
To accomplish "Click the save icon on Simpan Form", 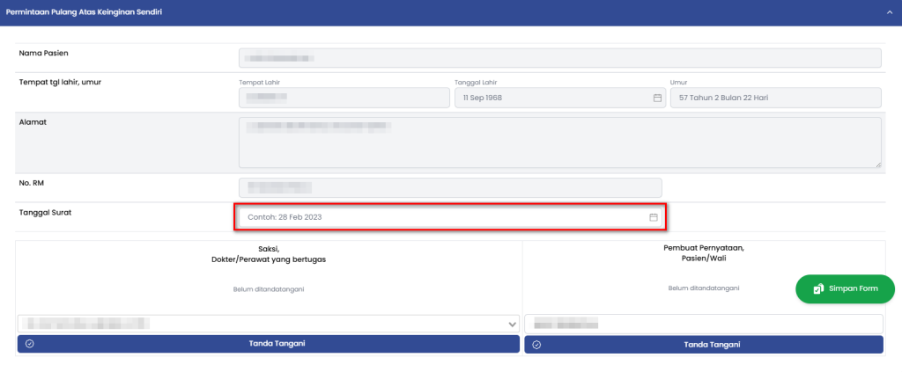I will [818, 288].
